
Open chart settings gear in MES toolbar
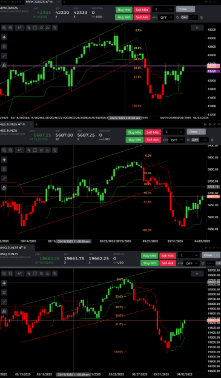[x=42, y=150]
